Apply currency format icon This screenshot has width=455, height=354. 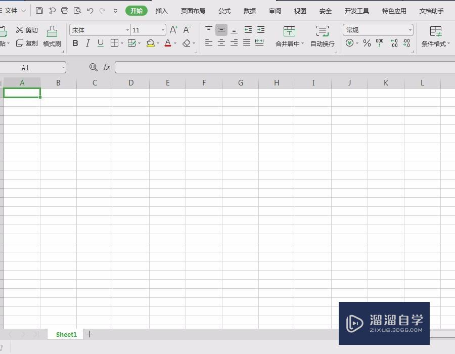tap(350, 43)
